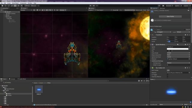This screenshot has width=192, height=108.
Task: Pick color with the eyedropper icon
Action: click(x=189, y=49)
